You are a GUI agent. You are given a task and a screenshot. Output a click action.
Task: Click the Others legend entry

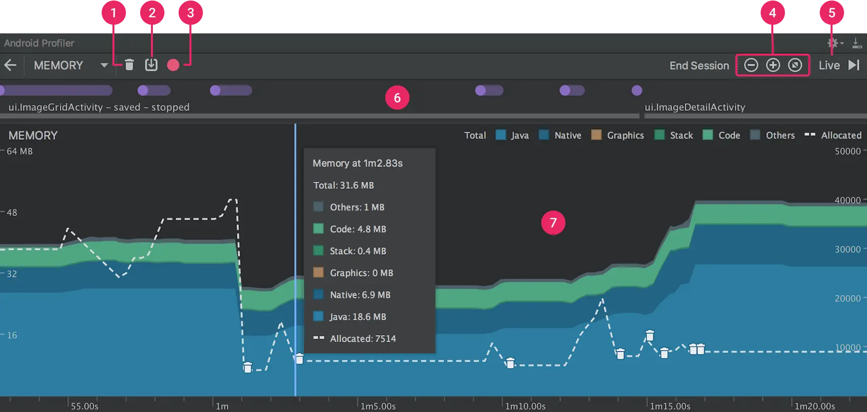772,135
